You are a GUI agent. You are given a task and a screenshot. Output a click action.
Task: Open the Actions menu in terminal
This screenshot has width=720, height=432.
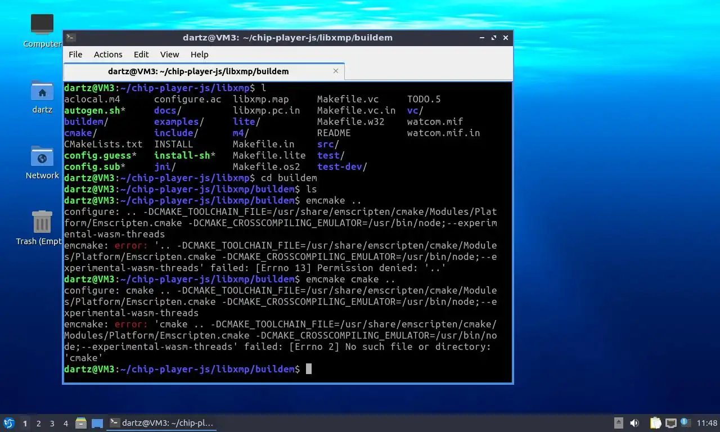(108, 55)
